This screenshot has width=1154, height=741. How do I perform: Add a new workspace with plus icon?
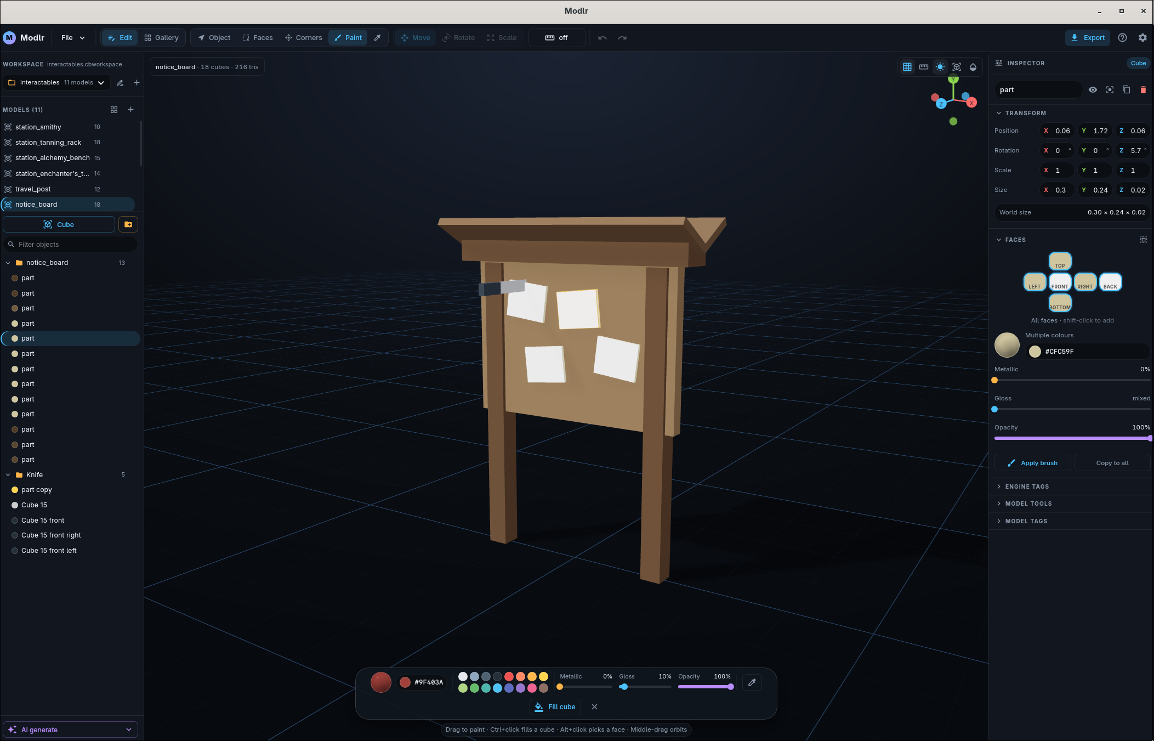[x=137, y=83]
